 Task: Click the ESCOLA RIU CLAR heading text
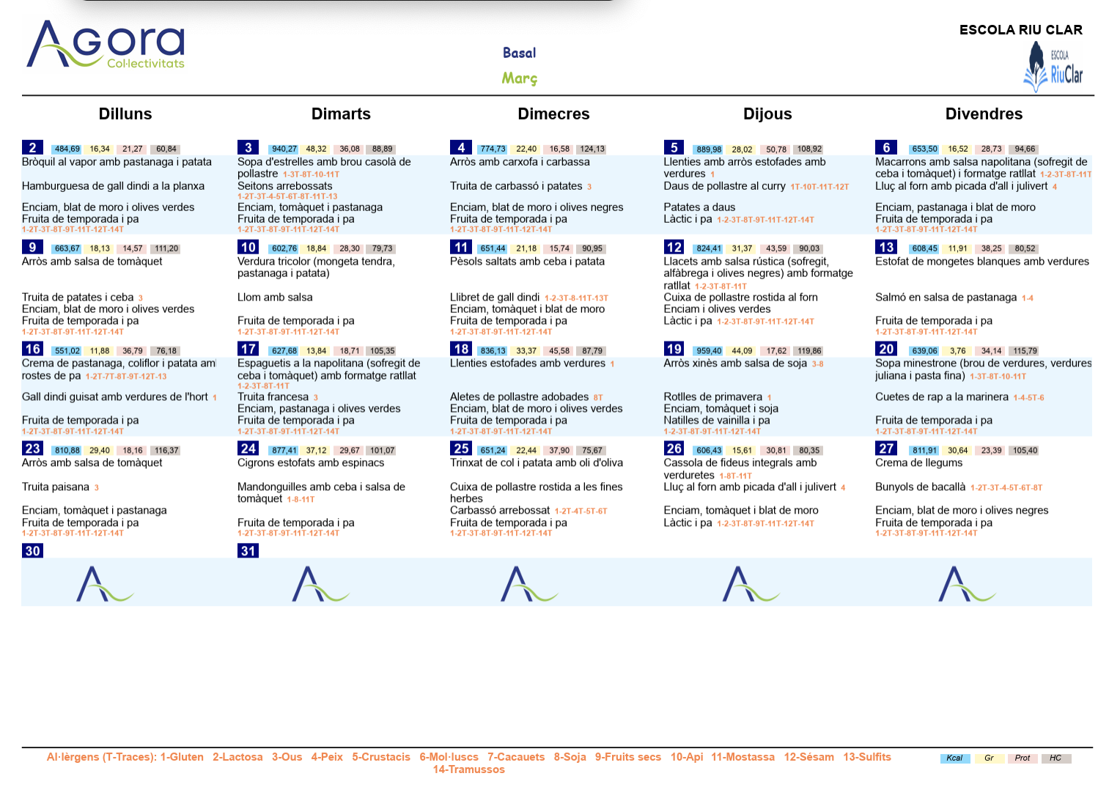pos(1020,30)
